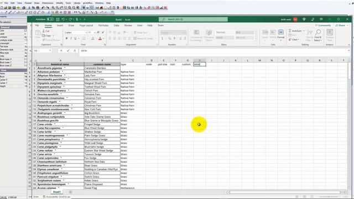Click the Normal cell style
This screenshot has height=199, width=354.
225,33
